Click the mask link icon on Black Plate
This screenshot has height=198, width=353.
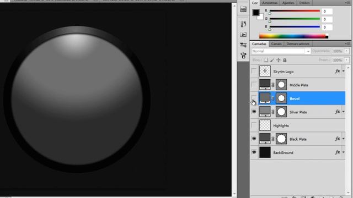273,139
